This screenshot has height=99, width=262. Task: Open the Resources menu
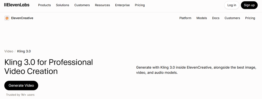(102, 5)
